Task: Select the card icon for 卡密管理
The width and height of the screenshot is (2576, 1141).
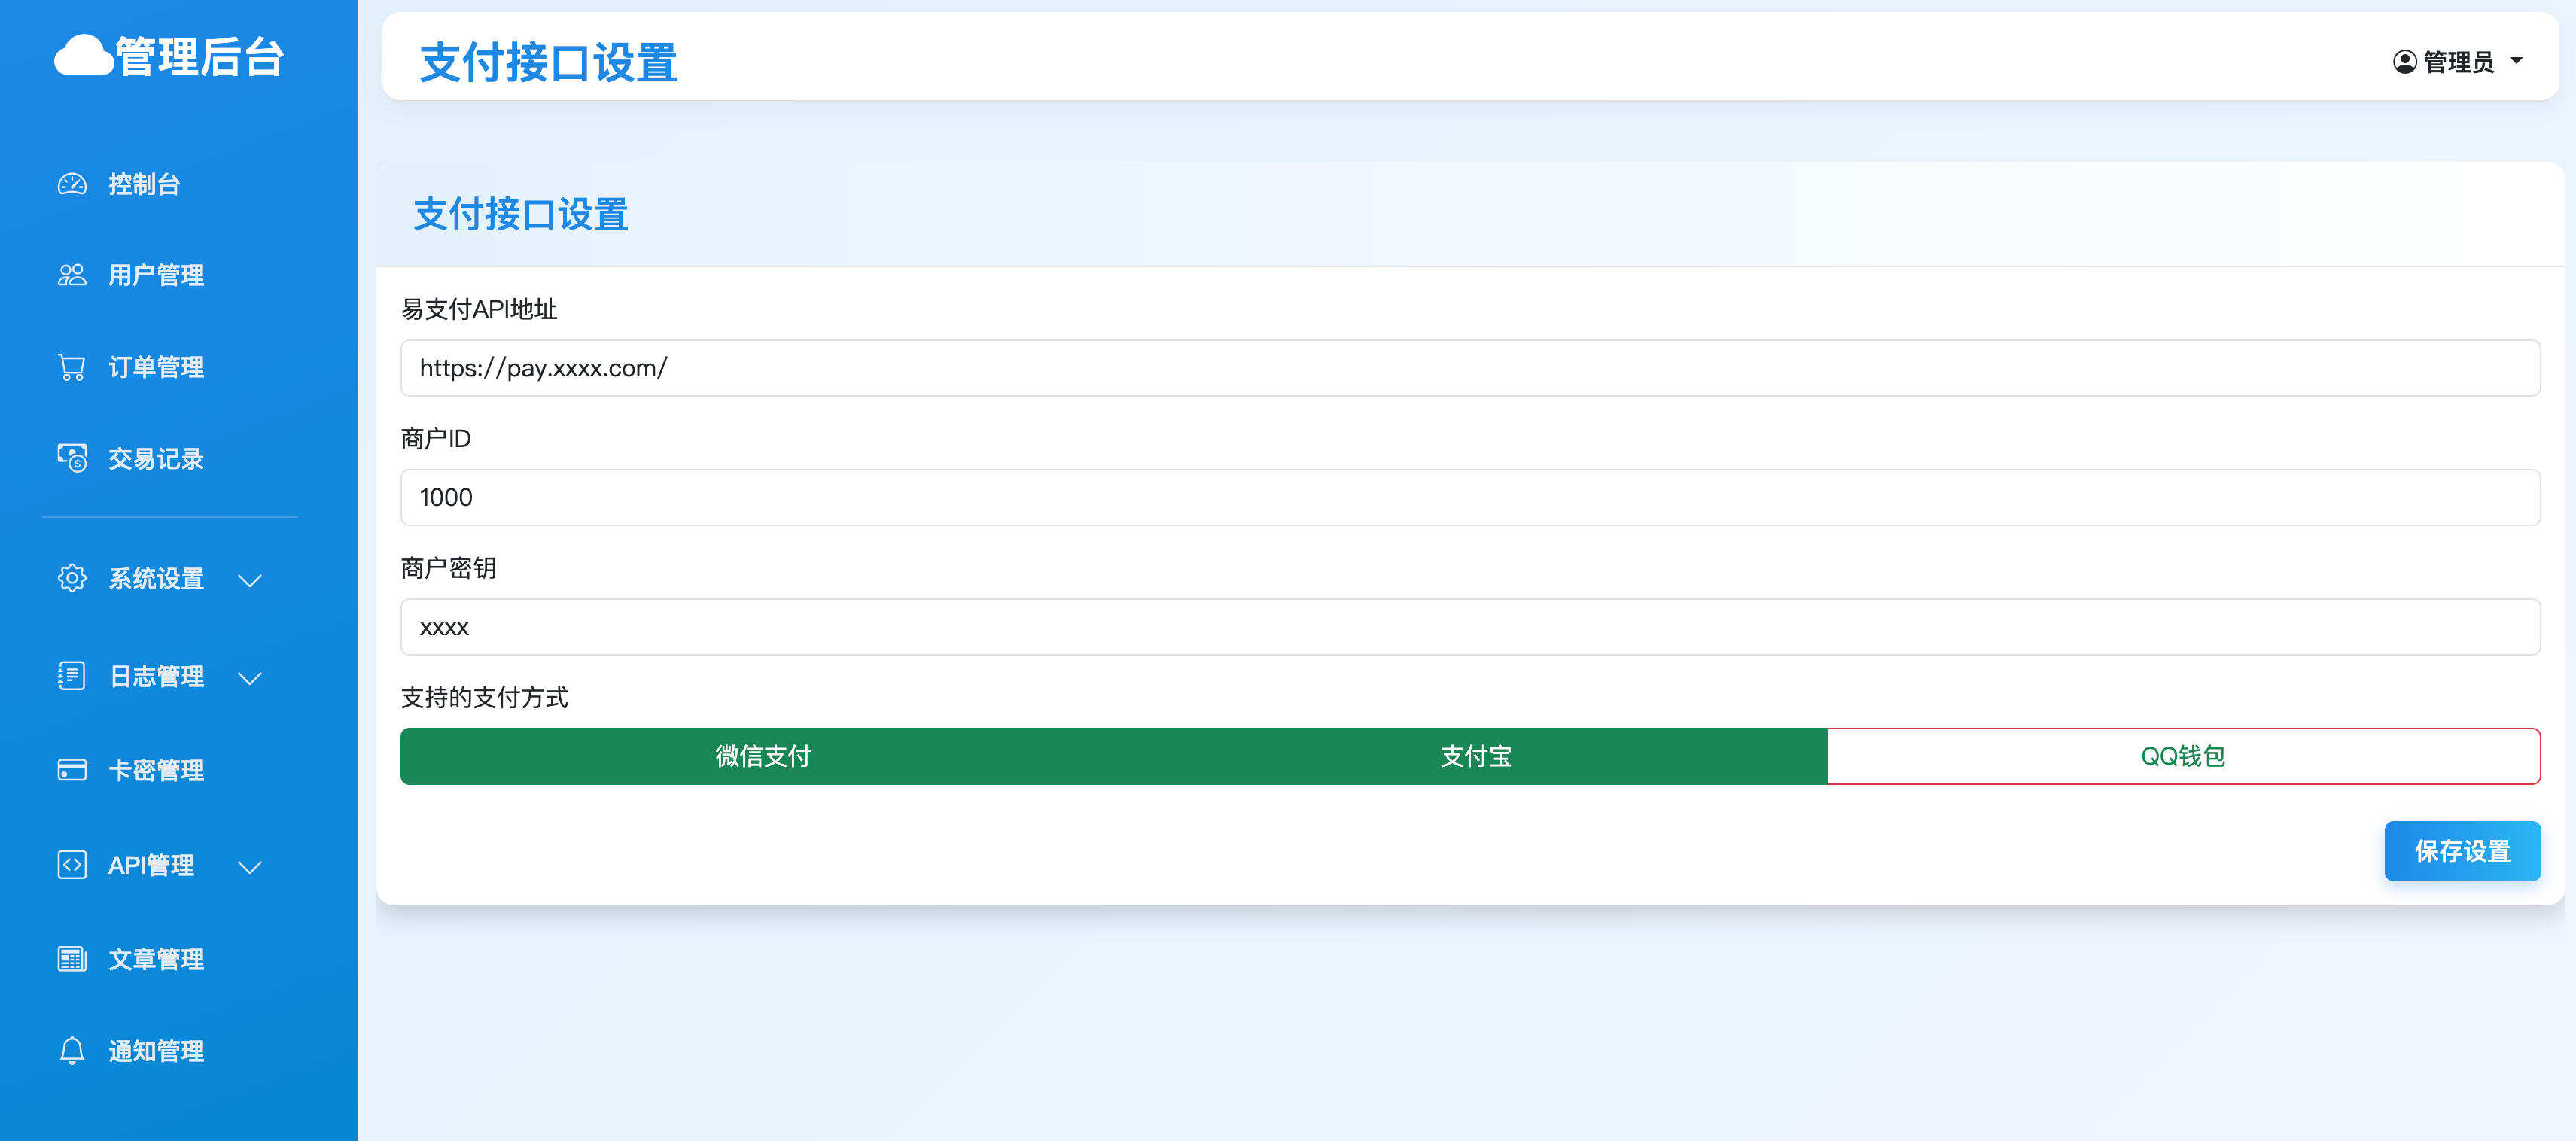Action: click(x=71, y=770)
